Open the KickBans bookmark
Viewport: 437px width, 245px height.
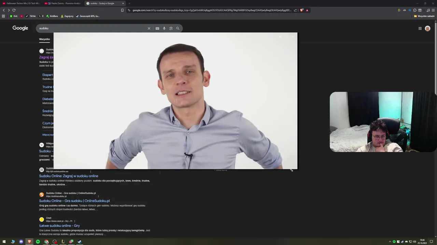click(x=52, y=16)
